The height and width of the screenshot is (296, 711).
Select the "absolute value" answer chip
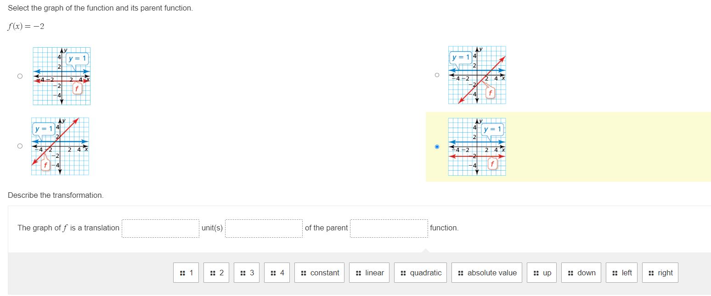(486, 272)
